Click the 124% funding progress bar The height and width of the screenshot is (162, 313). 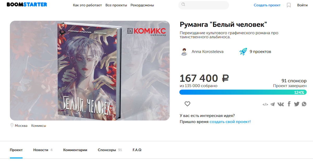pyautogui.click(x=243, y=92)
